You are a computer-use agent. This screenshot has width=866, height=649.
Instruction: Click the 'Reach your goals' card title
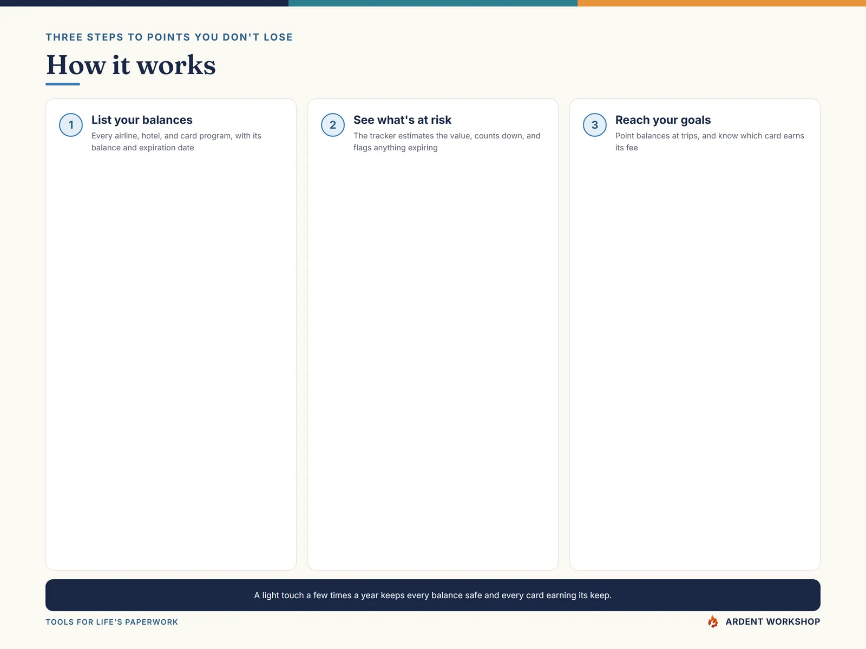point(663,120)
